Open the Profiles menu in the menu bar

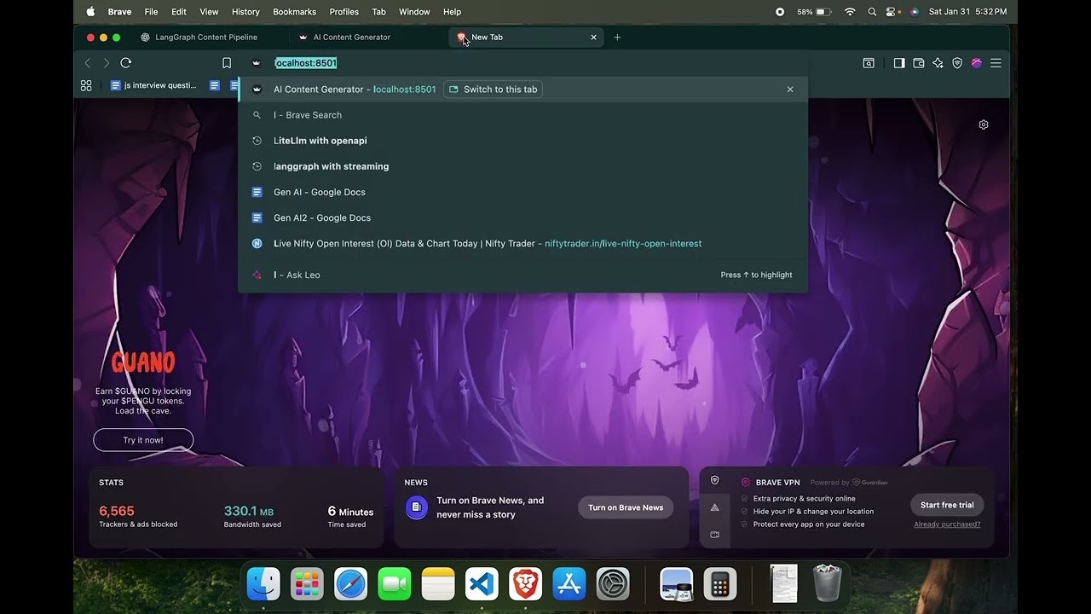pos(343,12)
